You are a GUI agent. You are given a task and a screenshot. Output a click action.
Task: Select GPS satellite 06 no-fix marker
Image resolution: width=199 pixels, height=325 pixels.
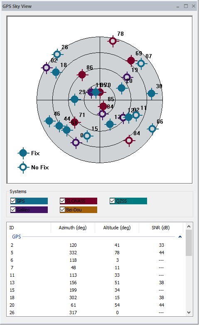pyautogui.click(x=152, y=129)
